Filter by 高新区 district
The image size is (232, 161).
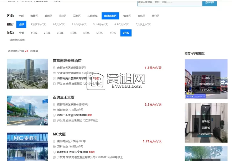click(77, 16)
